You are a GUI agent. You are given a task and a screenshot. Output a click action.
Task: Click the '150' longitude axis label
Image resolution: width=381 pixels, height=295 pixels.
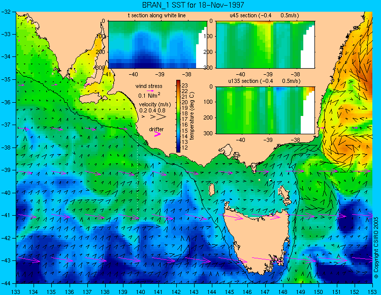tap(319, 292)
